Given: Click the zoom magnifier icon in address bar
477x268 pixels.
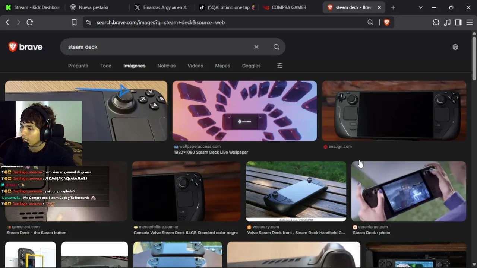Looking at the screenshot, I should (370, 22).
